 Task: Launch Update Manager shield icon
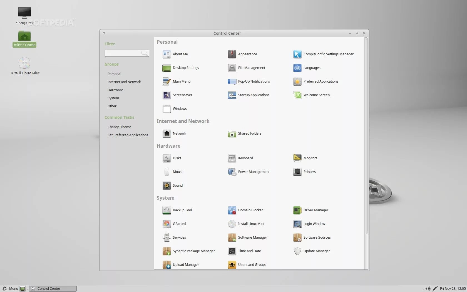tap(297, 251)
